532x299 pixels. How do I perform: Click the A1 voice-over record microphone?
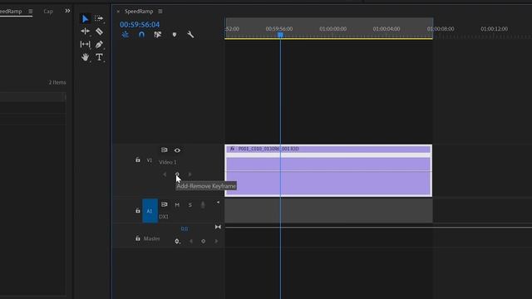(x=203, y=205)
